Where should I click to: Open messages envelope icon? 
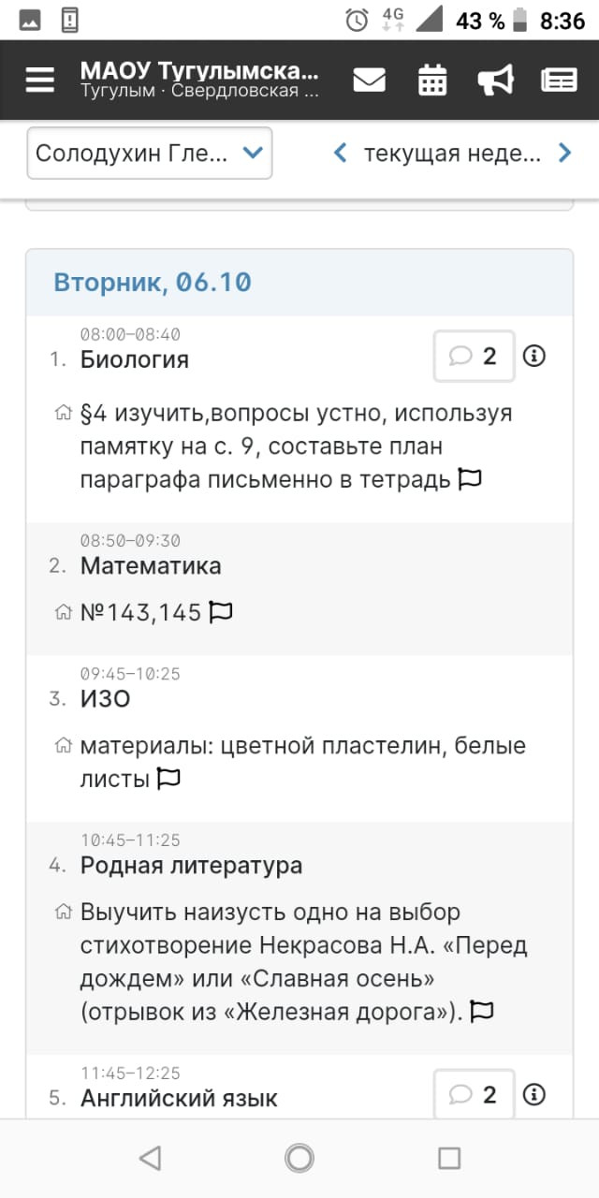[369, 80]
